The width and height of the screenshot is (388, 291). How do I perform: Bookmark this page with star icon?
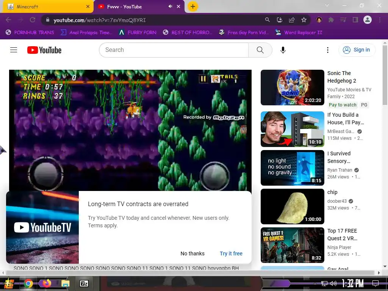[x=304, y=20]
